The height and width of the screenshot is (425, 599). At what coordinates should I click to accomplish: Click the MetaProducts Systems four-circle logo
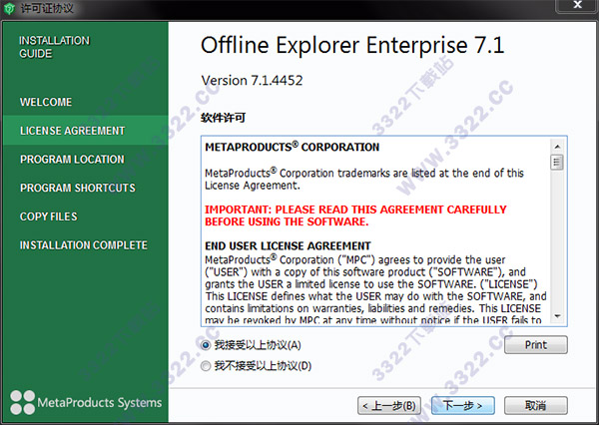(x=23, y=402)
